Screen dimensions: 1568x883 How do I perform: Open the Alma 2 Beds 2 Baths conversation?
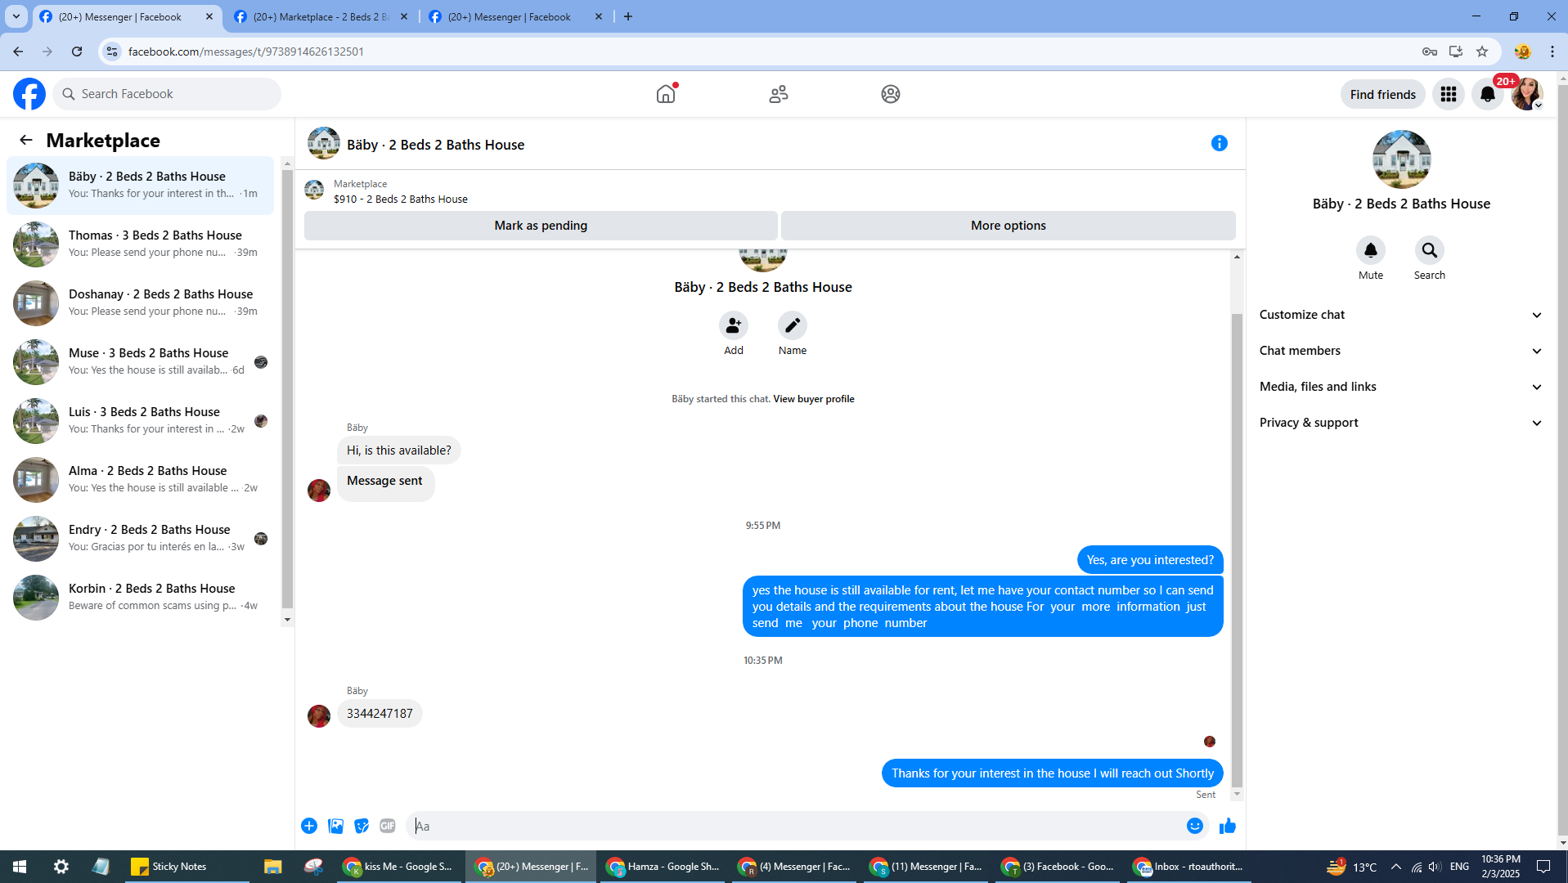pos(141,480)
